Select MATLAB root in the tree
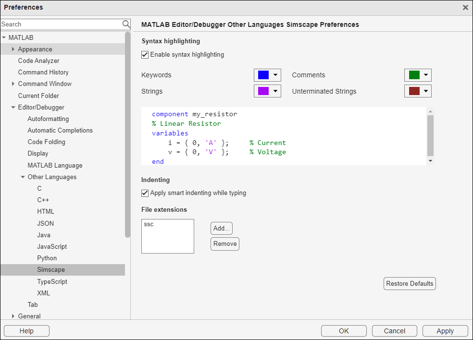 [21, 37]
